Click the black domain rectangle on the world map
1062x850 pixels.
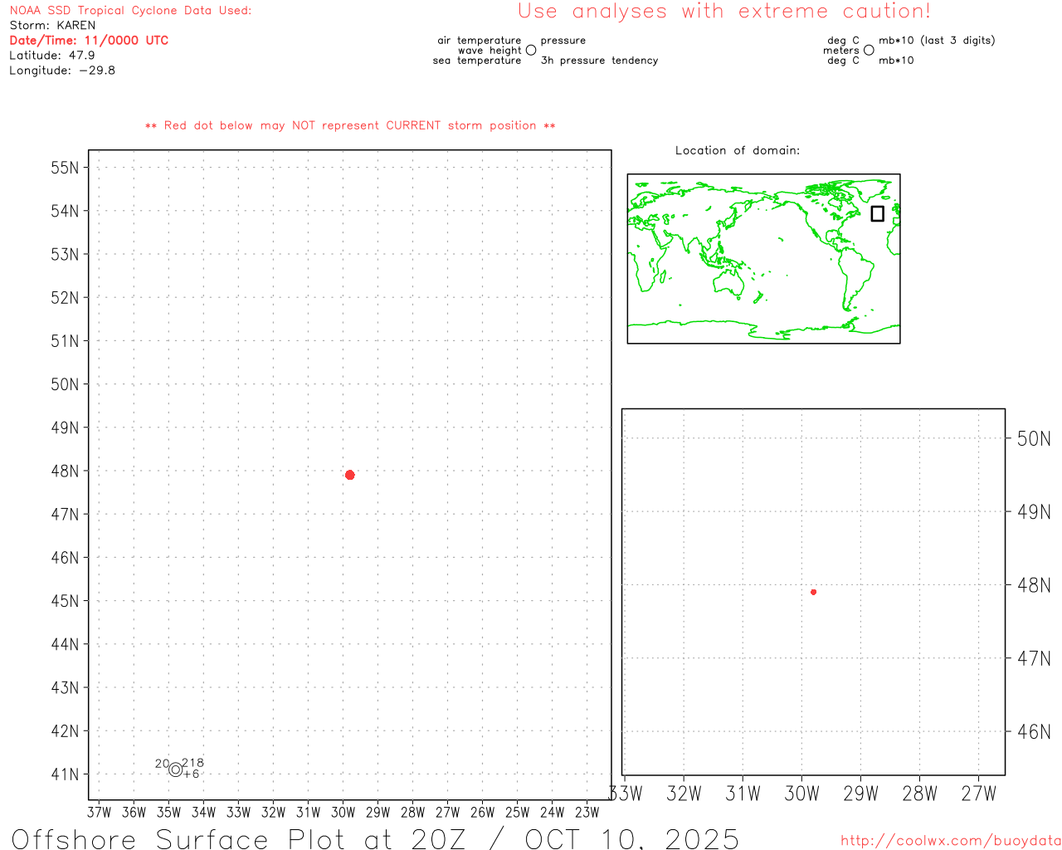[878, 213]
